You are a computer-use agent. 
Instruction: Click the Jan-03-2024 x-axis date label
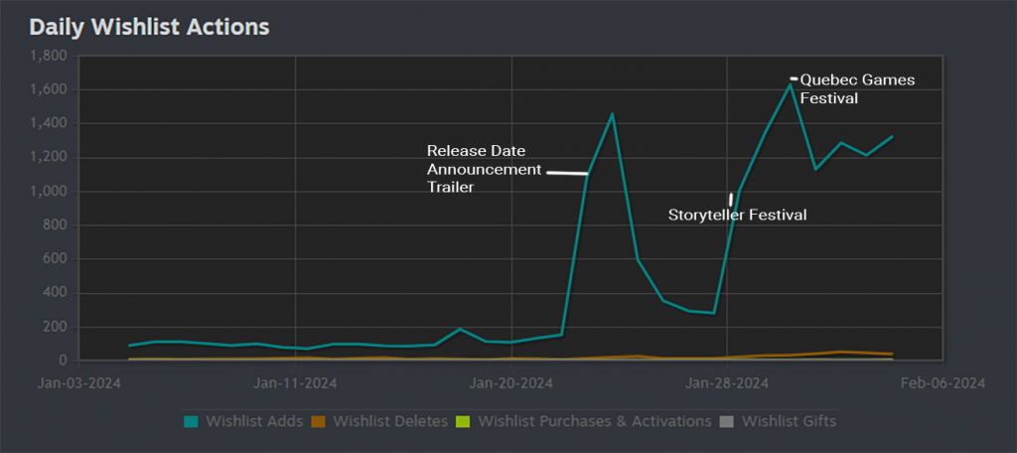click(x=81, y=381)
